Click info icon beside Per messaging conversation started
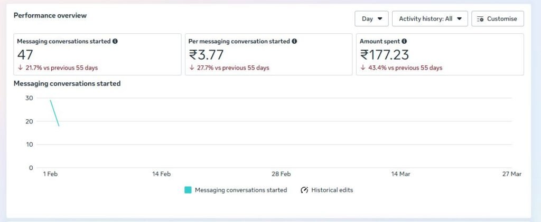 pos(294,41)
